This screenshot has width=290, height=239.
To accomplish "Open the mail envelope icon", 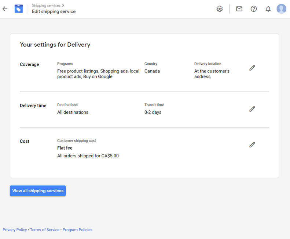I will (x=239, y=9).
